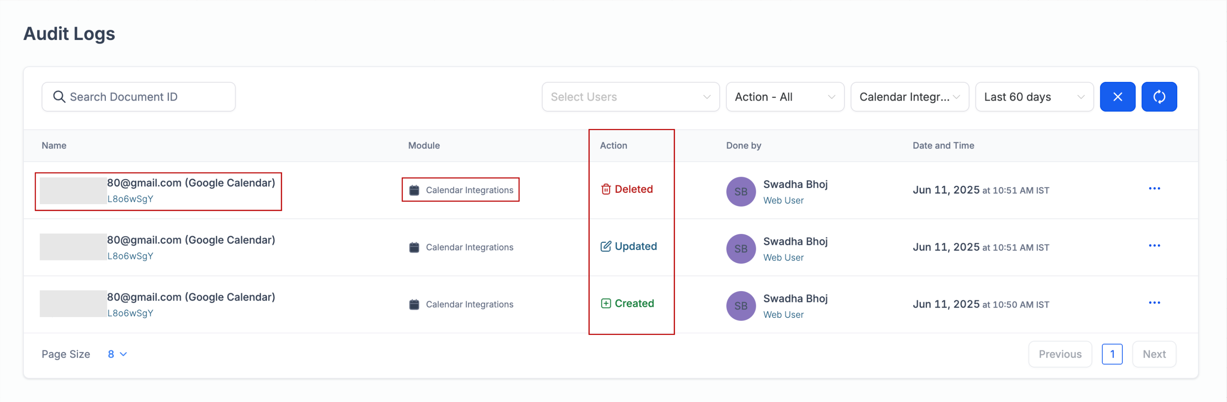Open the Action - All filter dropdown
Image resolution: width=1227 pixels, height=402 pixels.
point(784,97)
